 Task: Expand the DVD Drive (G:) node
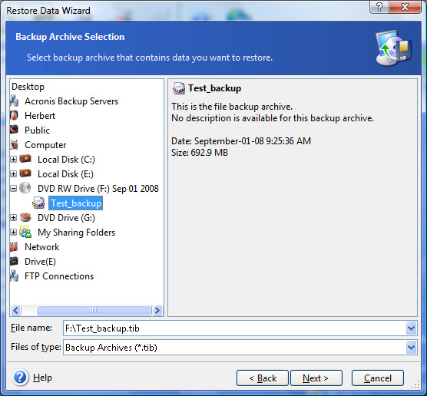(13, 217)
